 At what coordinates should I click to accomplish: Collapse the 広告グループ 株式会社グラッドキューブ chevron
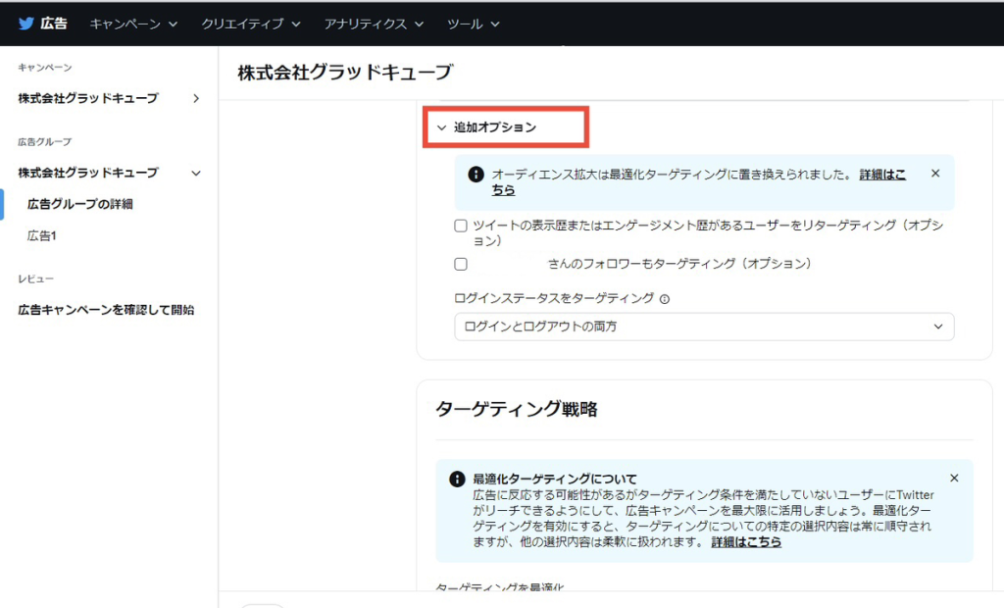[x=196, y=173]
